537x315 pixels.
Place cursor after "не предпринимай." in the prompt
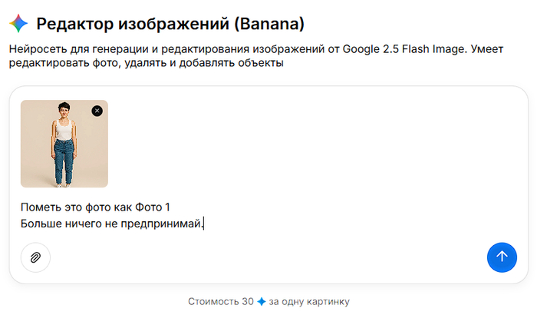[x=203, y=224]
